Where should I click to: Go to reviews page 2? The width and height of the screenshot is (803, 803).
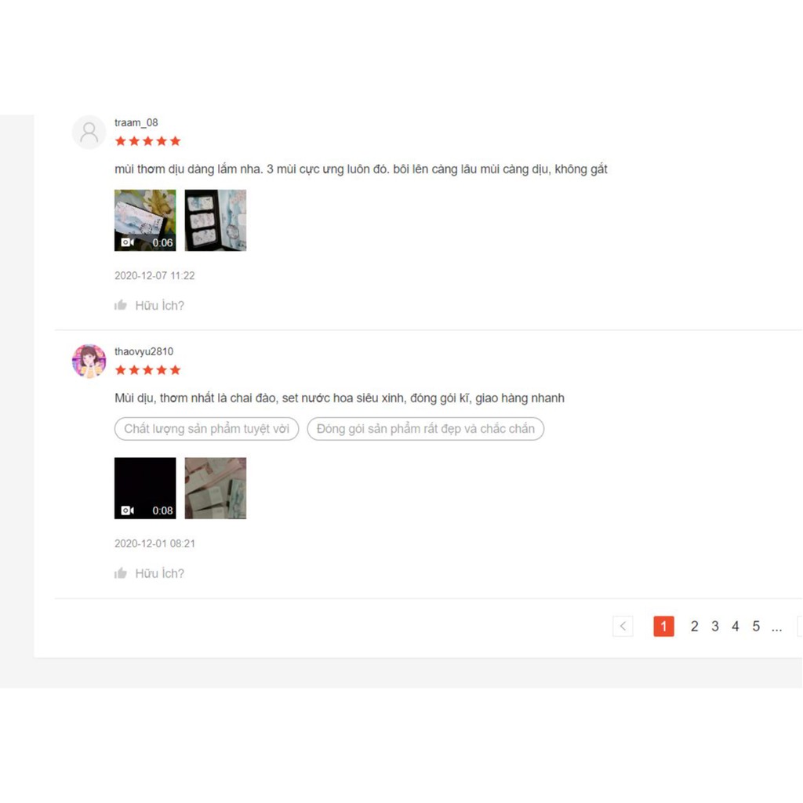point(695,626)
